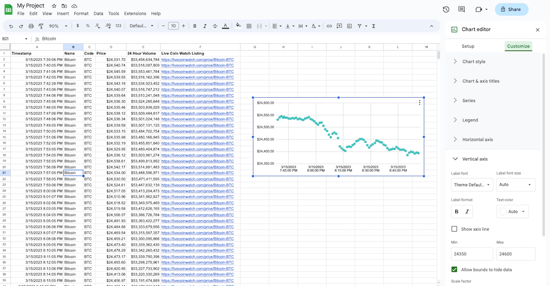Open the Extensions menu
The height and width of the screenshot is (286, 550).
(x=135, y=13)
